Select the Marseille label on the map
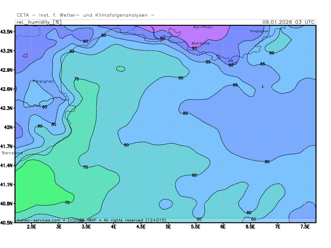 pos(201,43)
